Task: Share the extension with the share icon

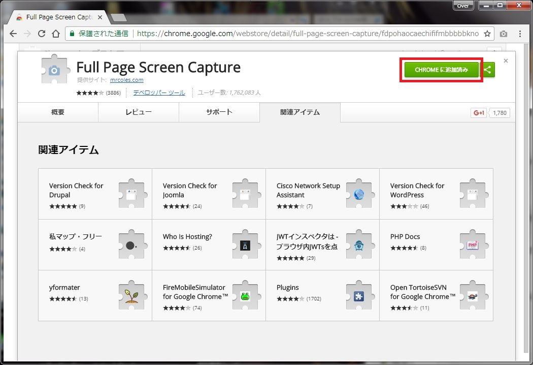Action: [x=487, y=70]
